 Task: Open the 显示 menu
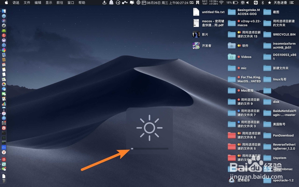click(x=49, y=3)
